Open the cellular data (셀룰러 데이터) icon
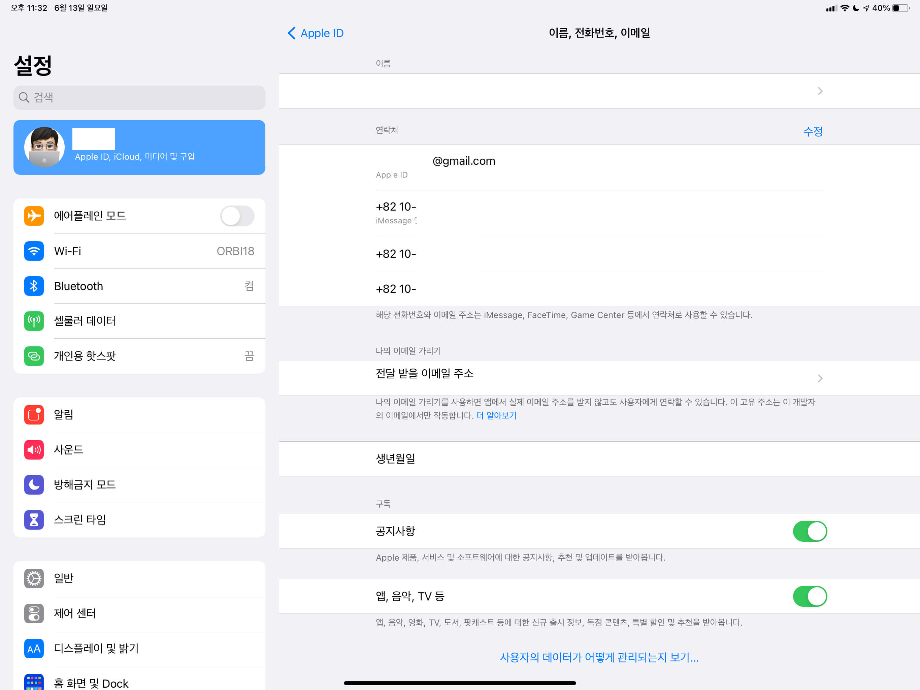This screenshot has width=920, height=690. point(34,321)
